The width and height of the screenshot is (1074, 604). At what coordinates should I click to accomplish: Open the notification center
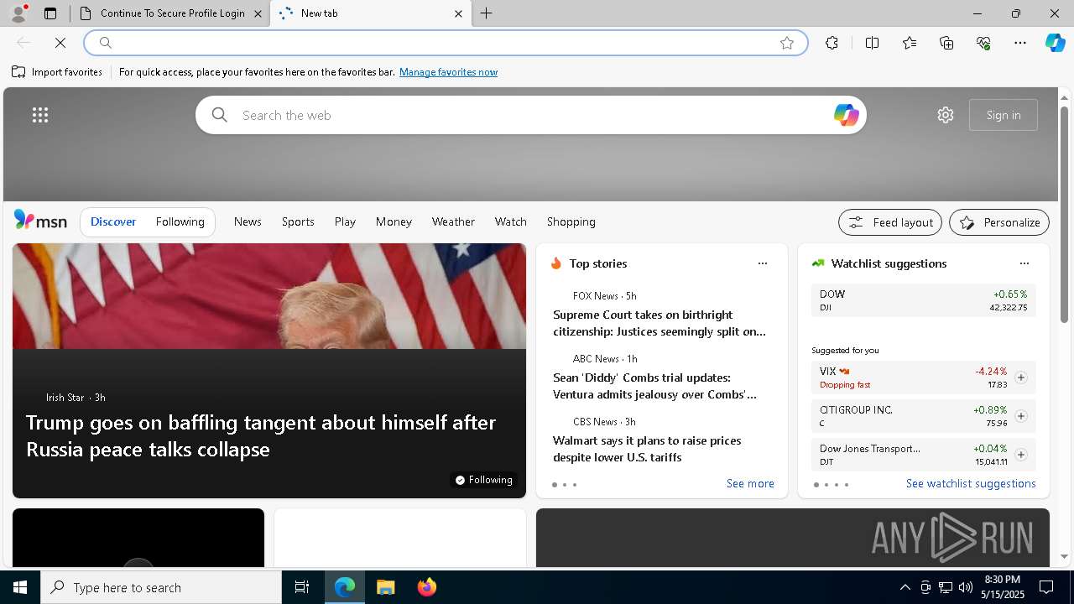pos(1046,587)
